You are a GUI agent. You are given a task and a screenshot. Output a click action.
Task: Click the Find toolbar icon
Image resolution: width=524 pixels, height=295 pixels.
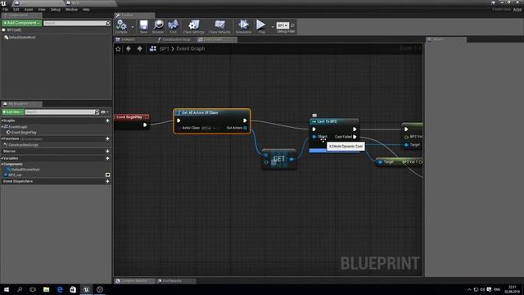click(x=173, y=26)
